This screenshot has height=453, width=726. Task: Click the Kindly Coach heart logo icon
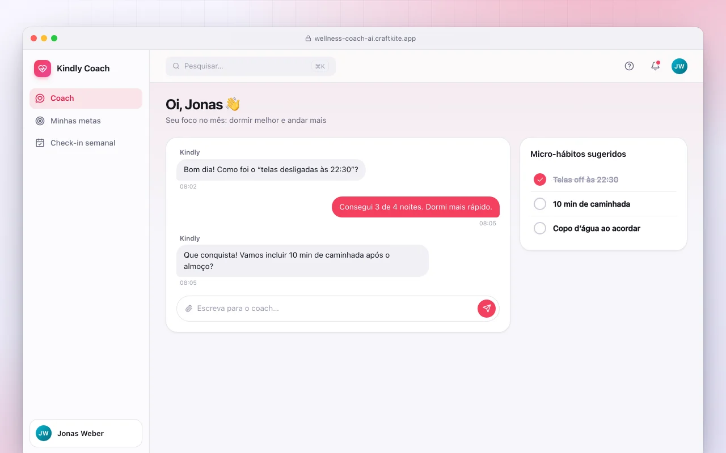(43, 69)
